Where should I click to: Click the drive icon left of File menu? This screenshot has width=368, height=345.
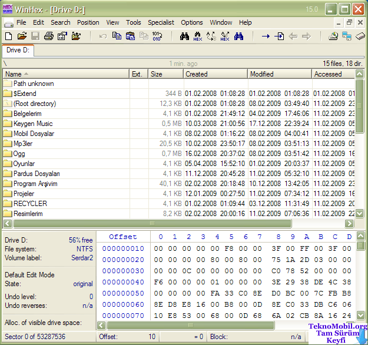[9, 23]
